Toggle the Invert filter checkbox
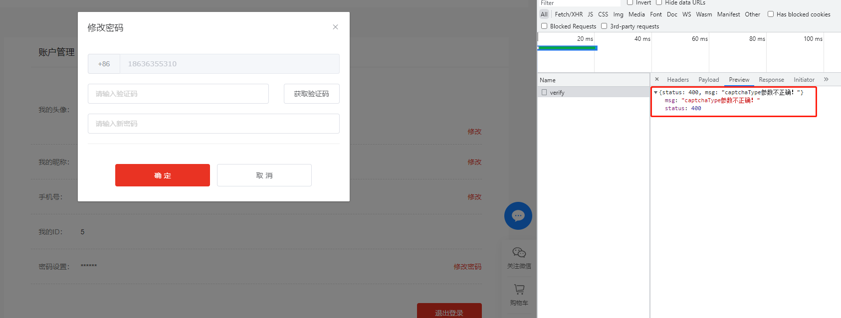Viewport: 841px width, 318px height. click(630, 2)
